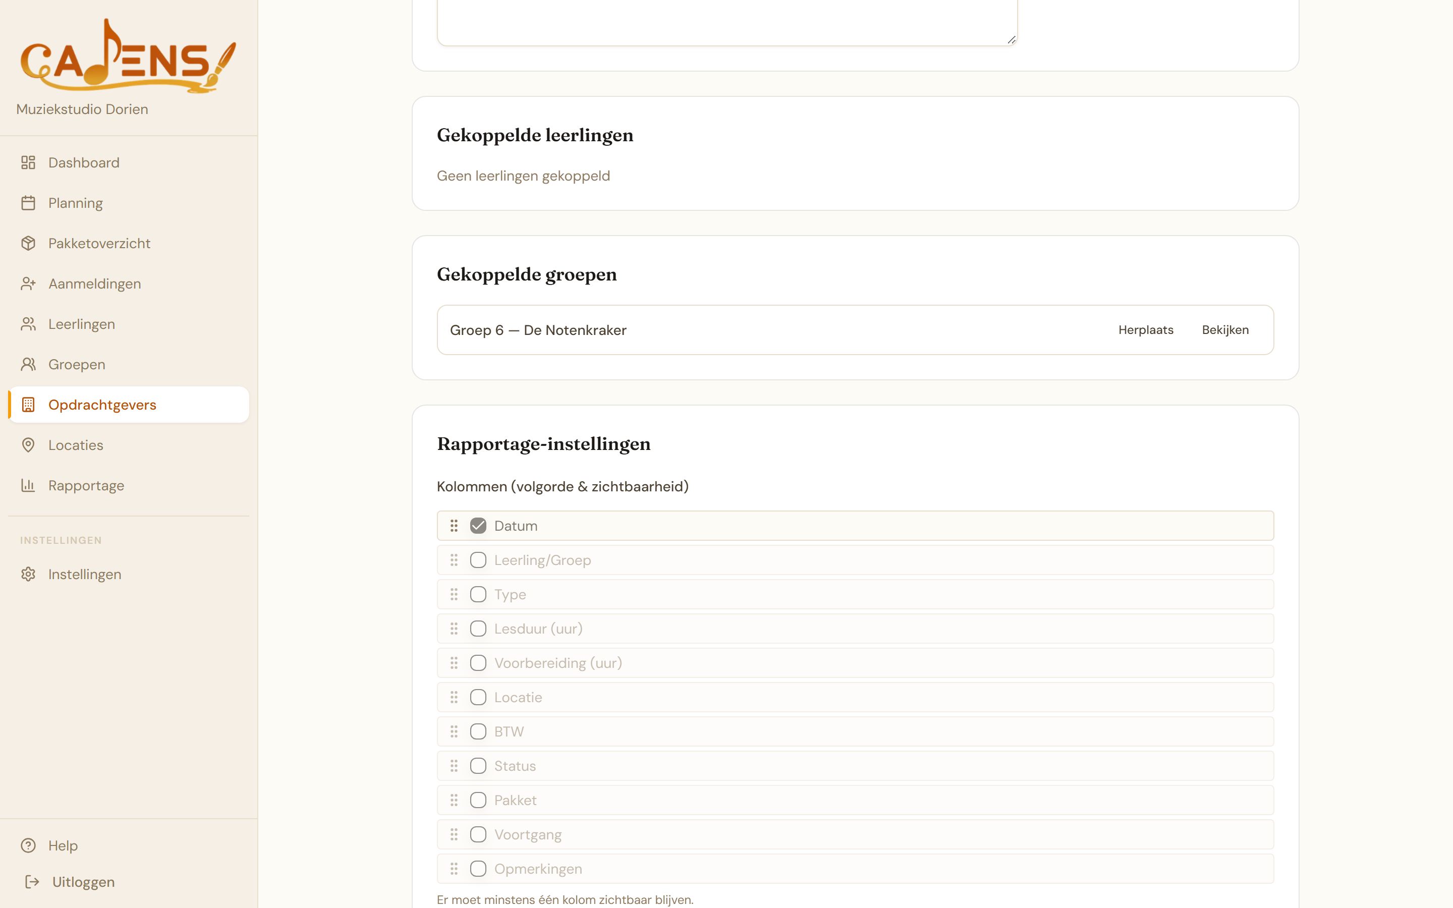This screenshot has height=908, width=1453.
Task: Toggle the Locatie column checkbox
Action: (x=478, y=697)
